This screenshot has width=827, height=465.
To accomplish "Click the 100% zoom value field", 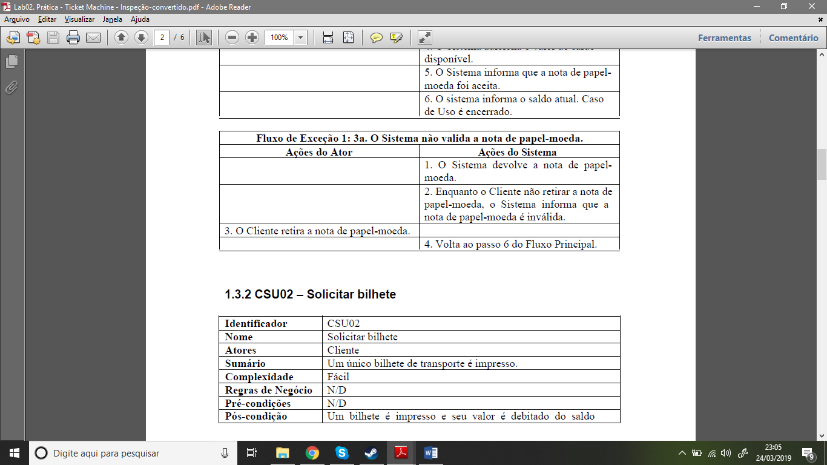I will (x=280, y=38).
